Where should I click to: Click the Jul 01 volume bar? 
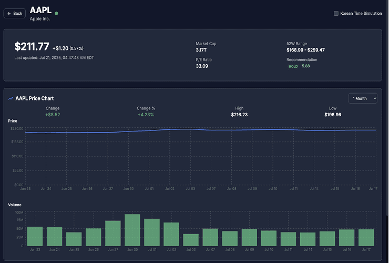pos(152,232)
